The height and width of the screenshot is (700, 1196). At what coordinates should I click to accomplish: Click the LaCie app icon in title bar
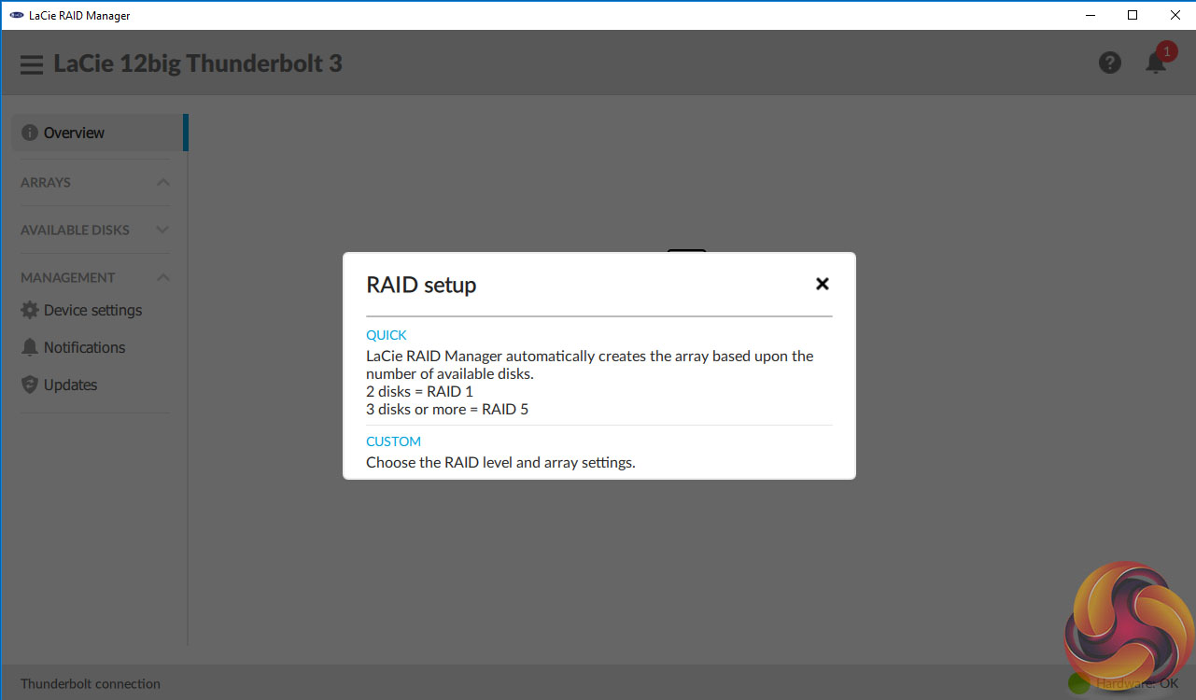16,15
